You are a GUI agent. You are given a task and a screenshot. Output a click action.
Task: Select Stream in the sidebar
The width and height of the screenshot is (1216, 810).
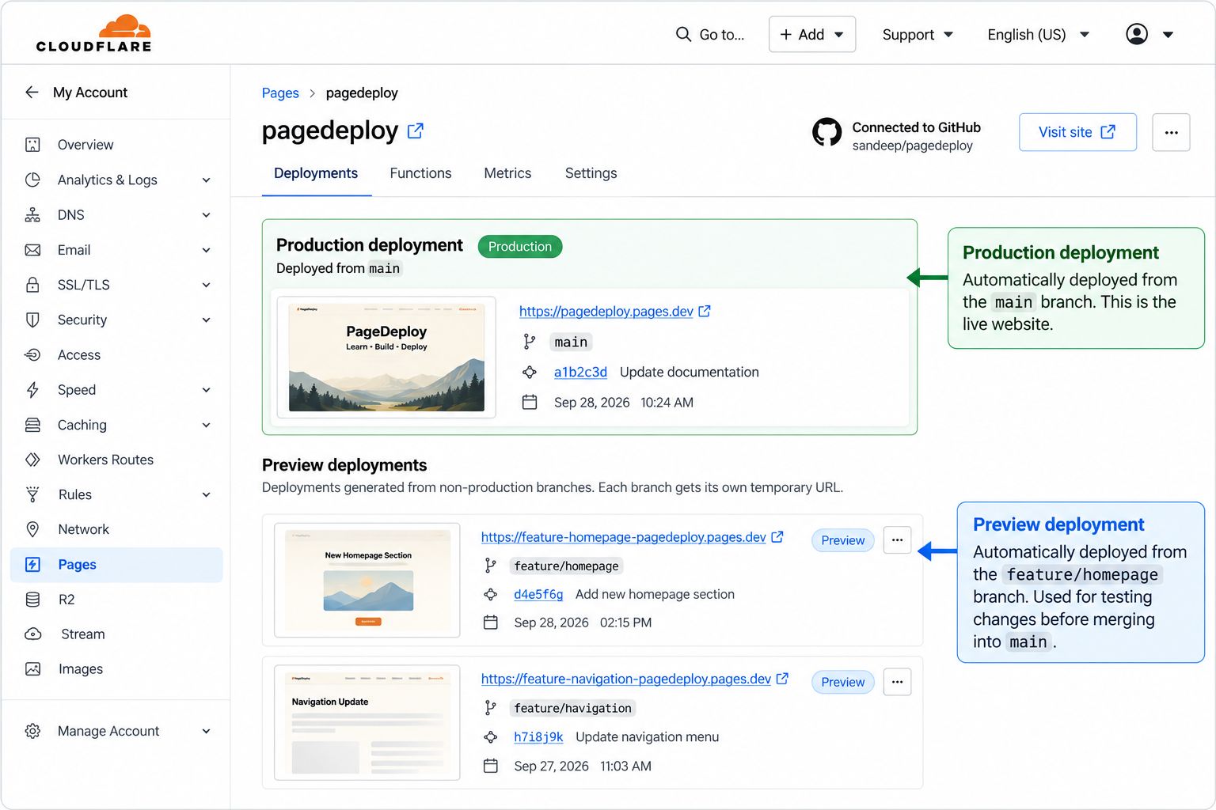tap(116, 634)
